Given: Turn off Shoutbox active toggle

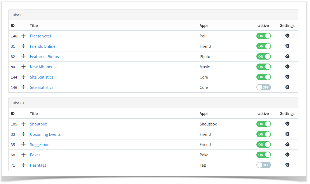Looking at the screenshot, I should [264, 124].
